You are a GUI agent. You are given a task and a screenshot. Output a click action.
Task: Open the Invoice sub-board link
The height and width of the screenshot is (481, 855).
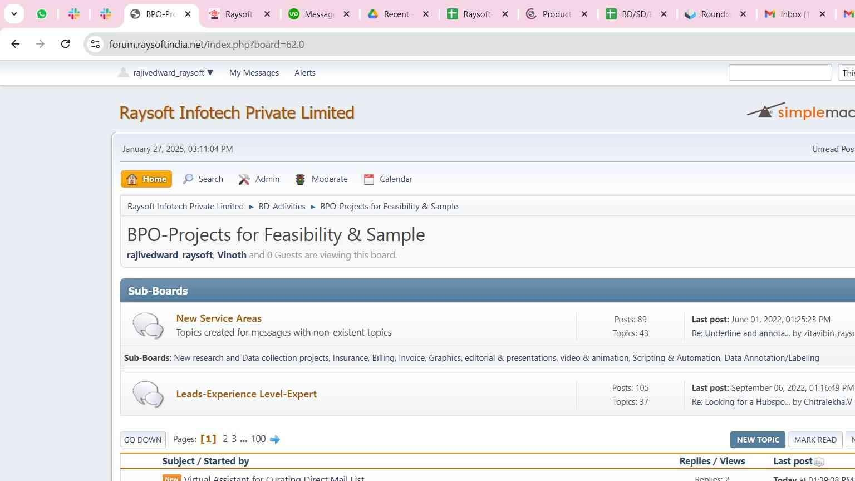point(411,358)
